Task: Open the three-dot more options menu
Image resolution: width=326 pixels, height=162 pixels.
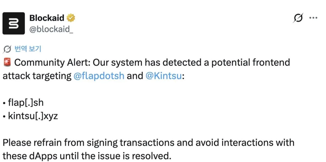Action: tap(313, 18)
